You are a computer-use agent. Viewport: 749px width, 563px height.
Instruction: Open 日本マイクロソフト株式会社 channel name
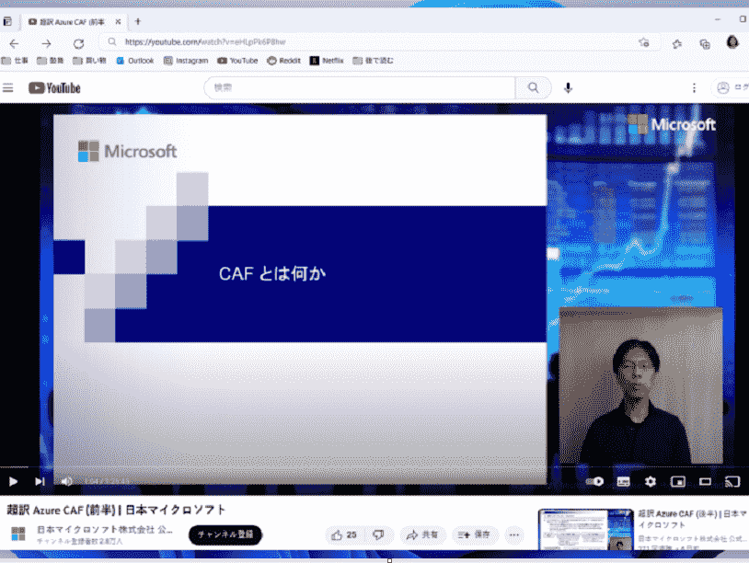click(x=105, y=530)
